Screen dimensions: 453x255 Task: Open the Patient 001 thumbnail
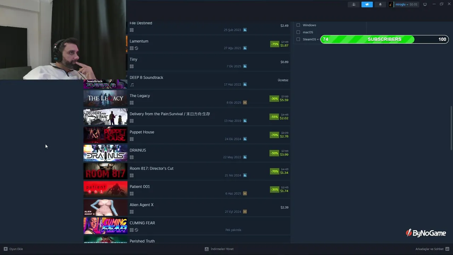click(x=105, y=189)
